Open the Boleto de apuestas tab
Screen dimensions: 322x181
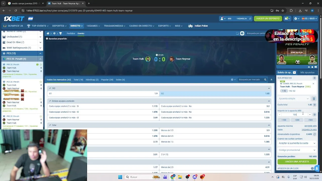tap(287, 72)
